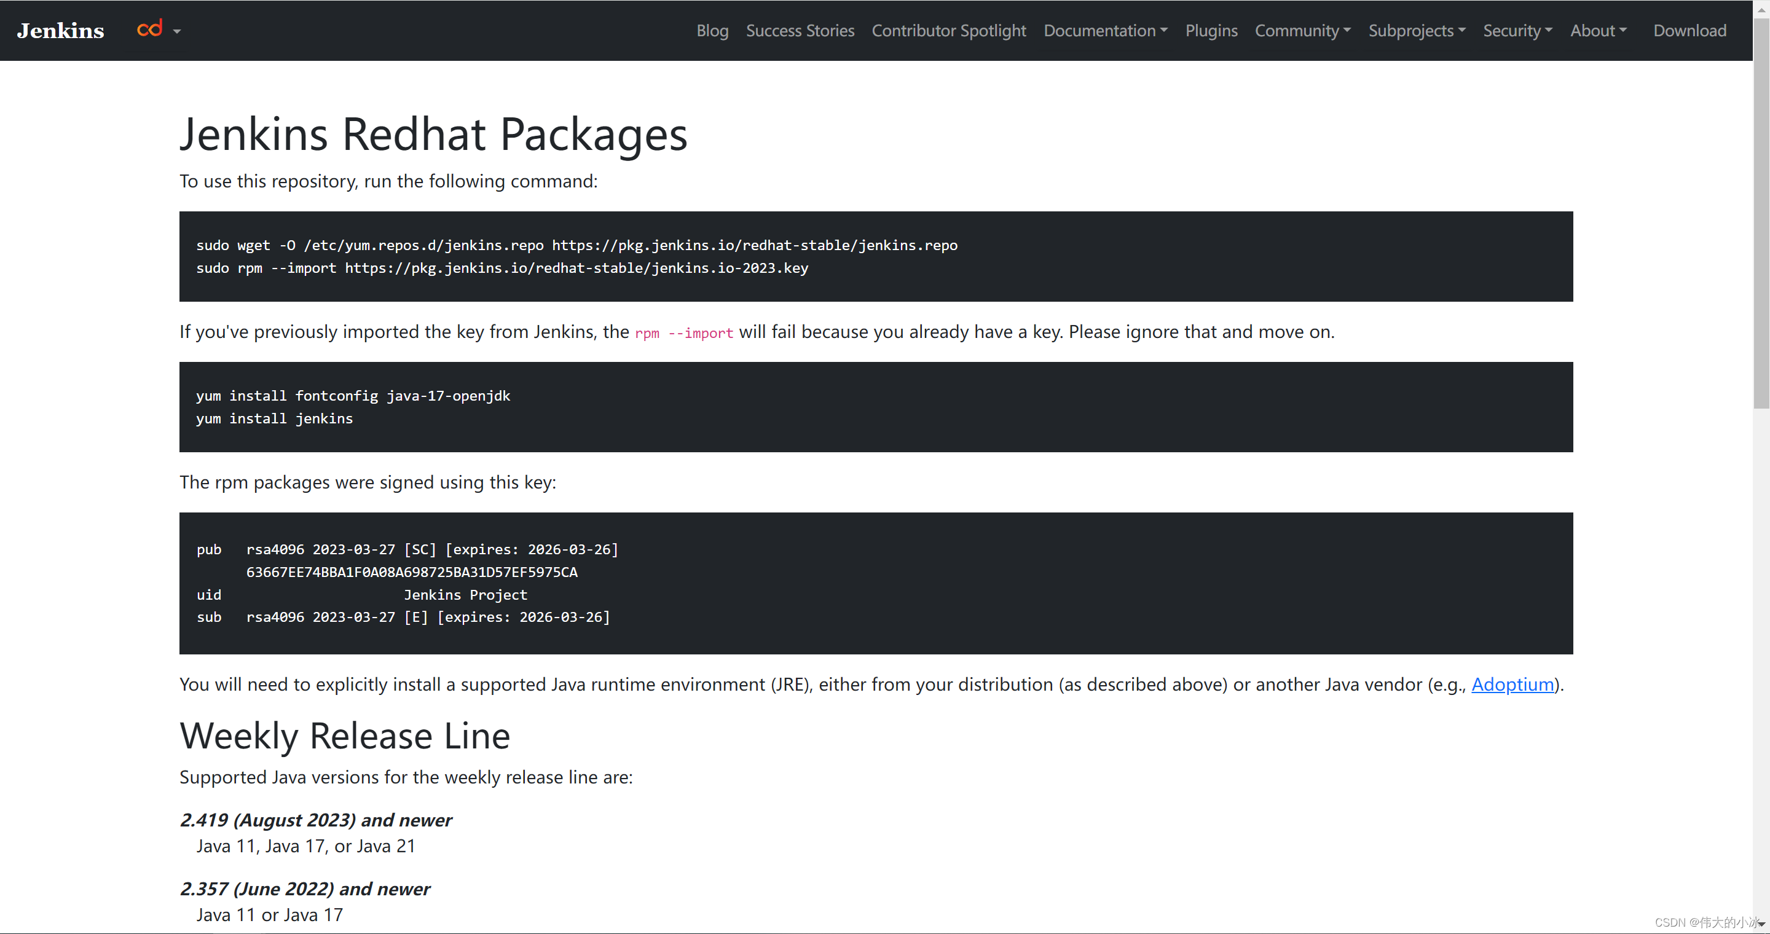1770x934 pixels.
Task: Click '2.419 (August 2023) and newer'
Action: click(315, 820)
